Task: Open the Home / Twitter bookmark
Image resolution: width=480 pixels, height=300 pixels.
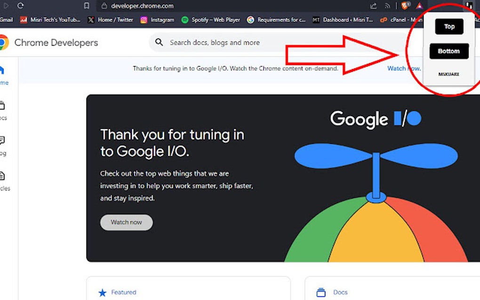Action: 111,20
